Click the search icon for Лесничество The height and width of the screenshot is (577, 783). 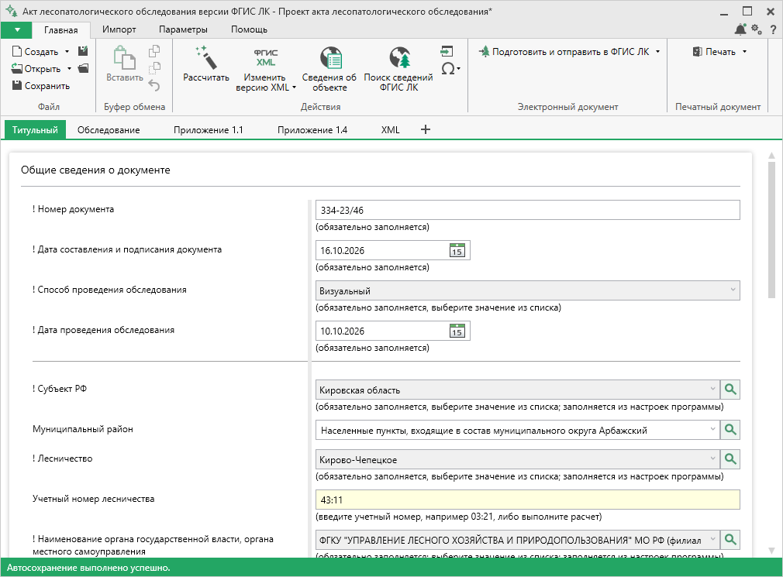tap(730, 459)
